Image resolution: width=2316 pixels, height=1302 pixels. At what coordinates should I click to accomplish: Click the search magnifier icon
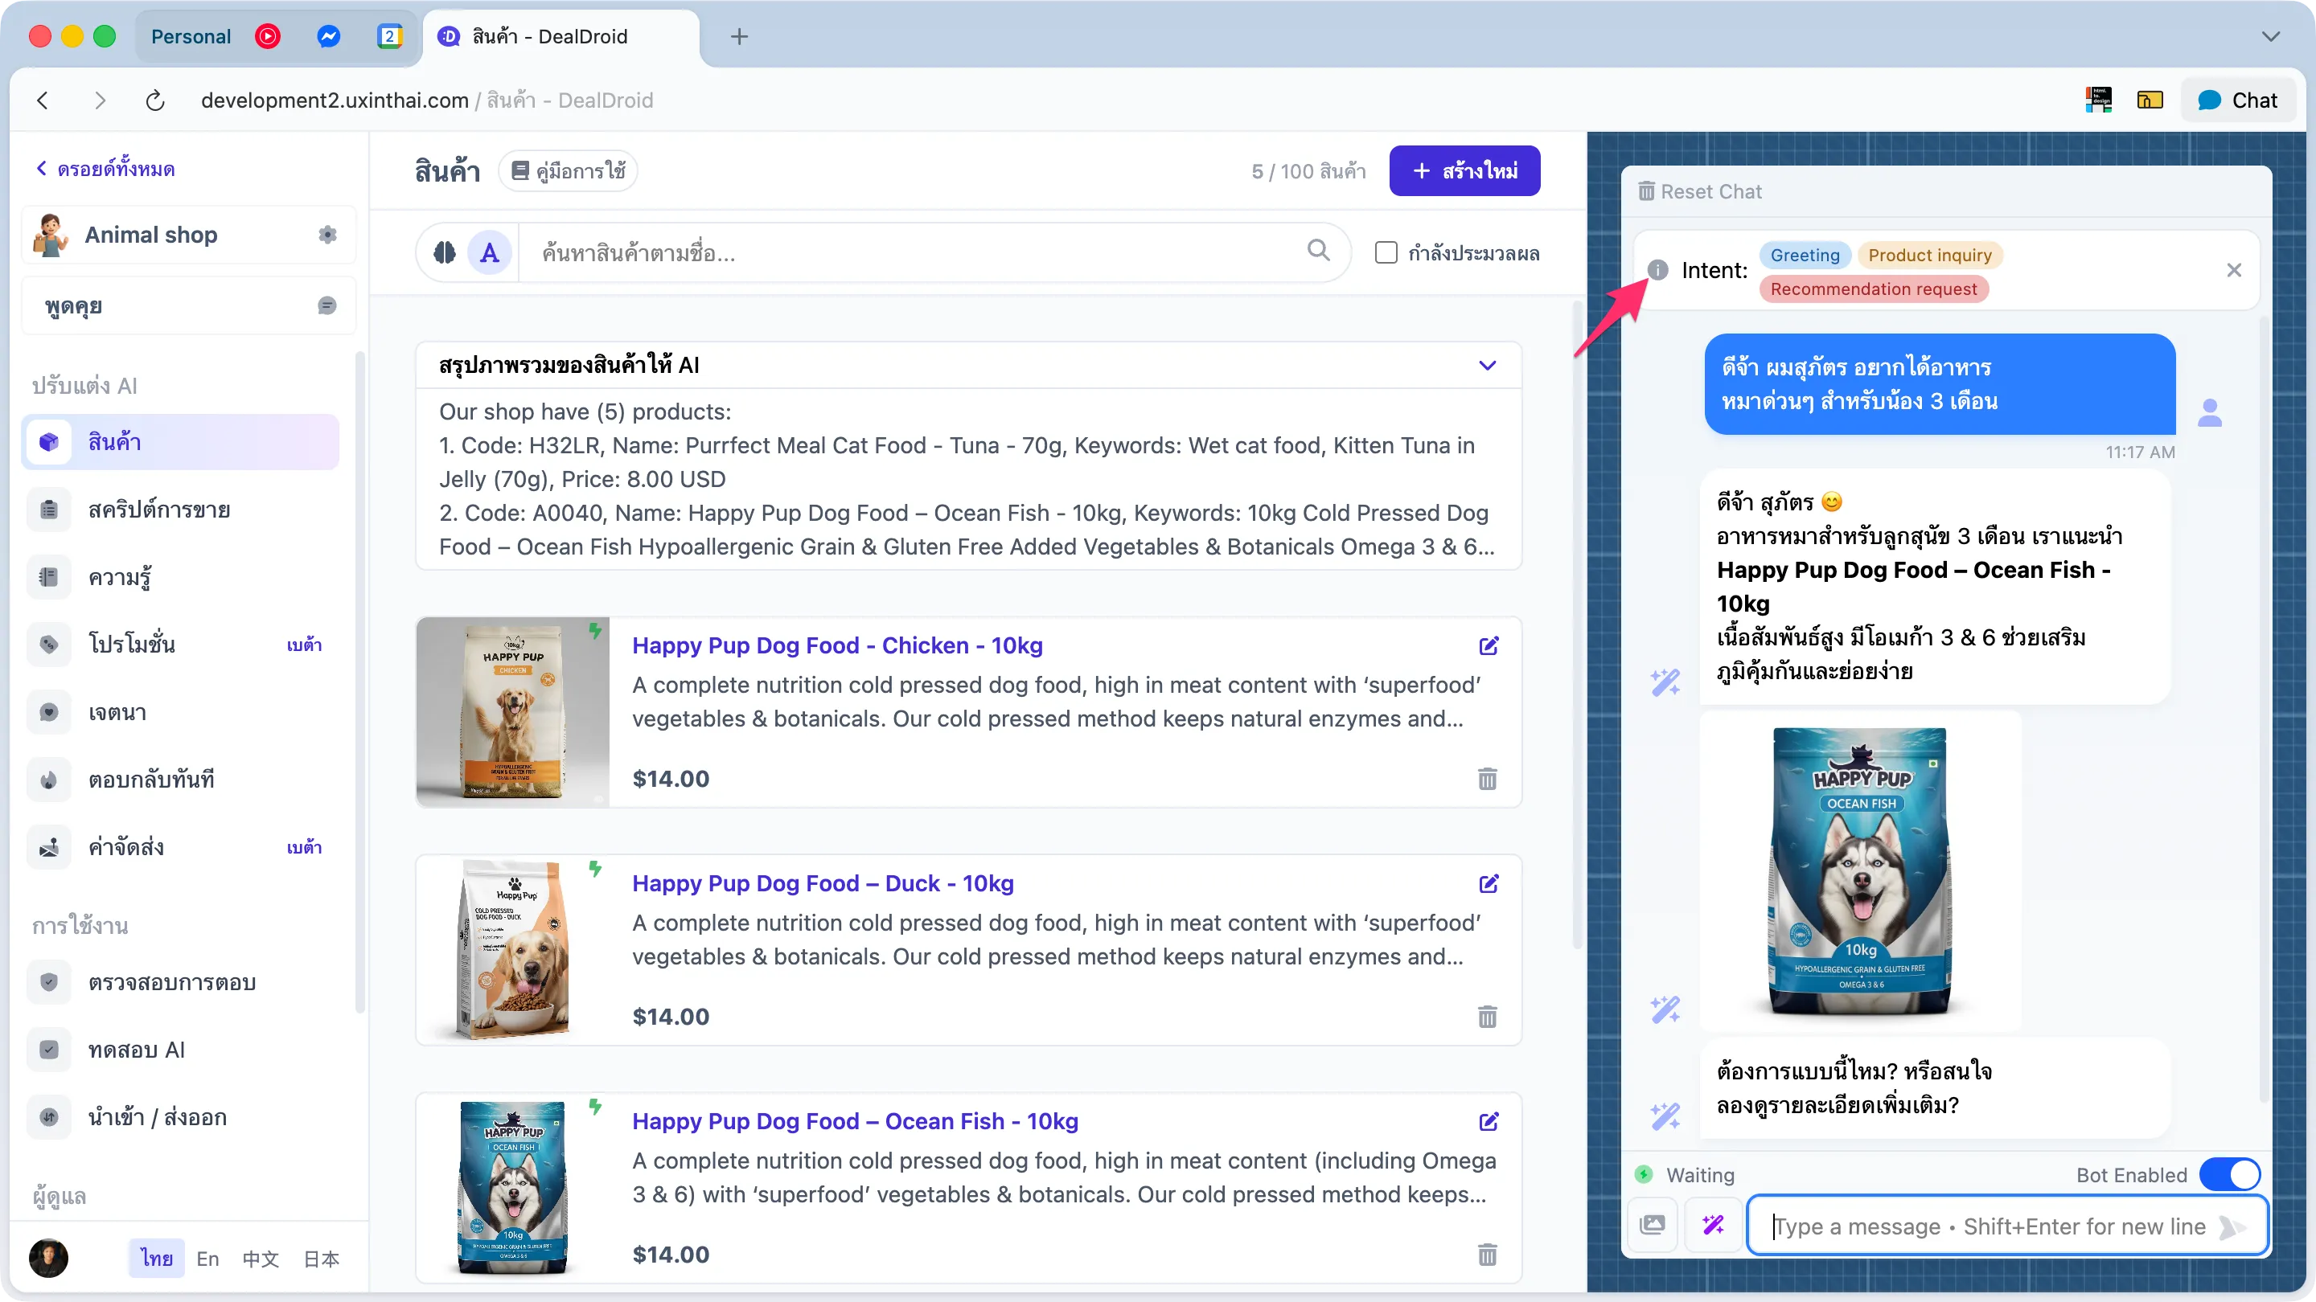pos(1318,252)
